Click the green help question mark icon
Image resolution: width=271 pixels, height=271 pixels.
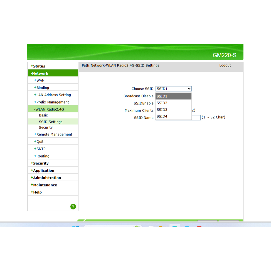pyautogui.click(x=73, y=206)
